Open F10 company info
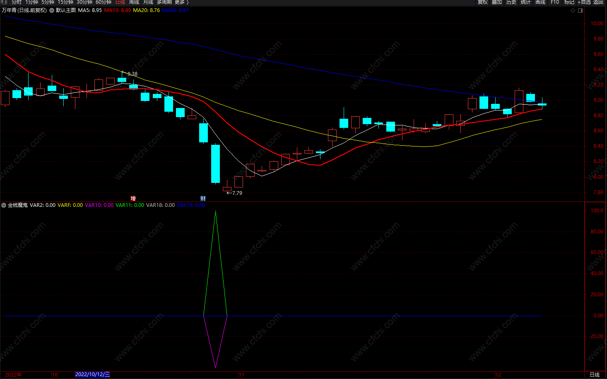The width and height of the screenshot is (607, 379). pos(555,2)
